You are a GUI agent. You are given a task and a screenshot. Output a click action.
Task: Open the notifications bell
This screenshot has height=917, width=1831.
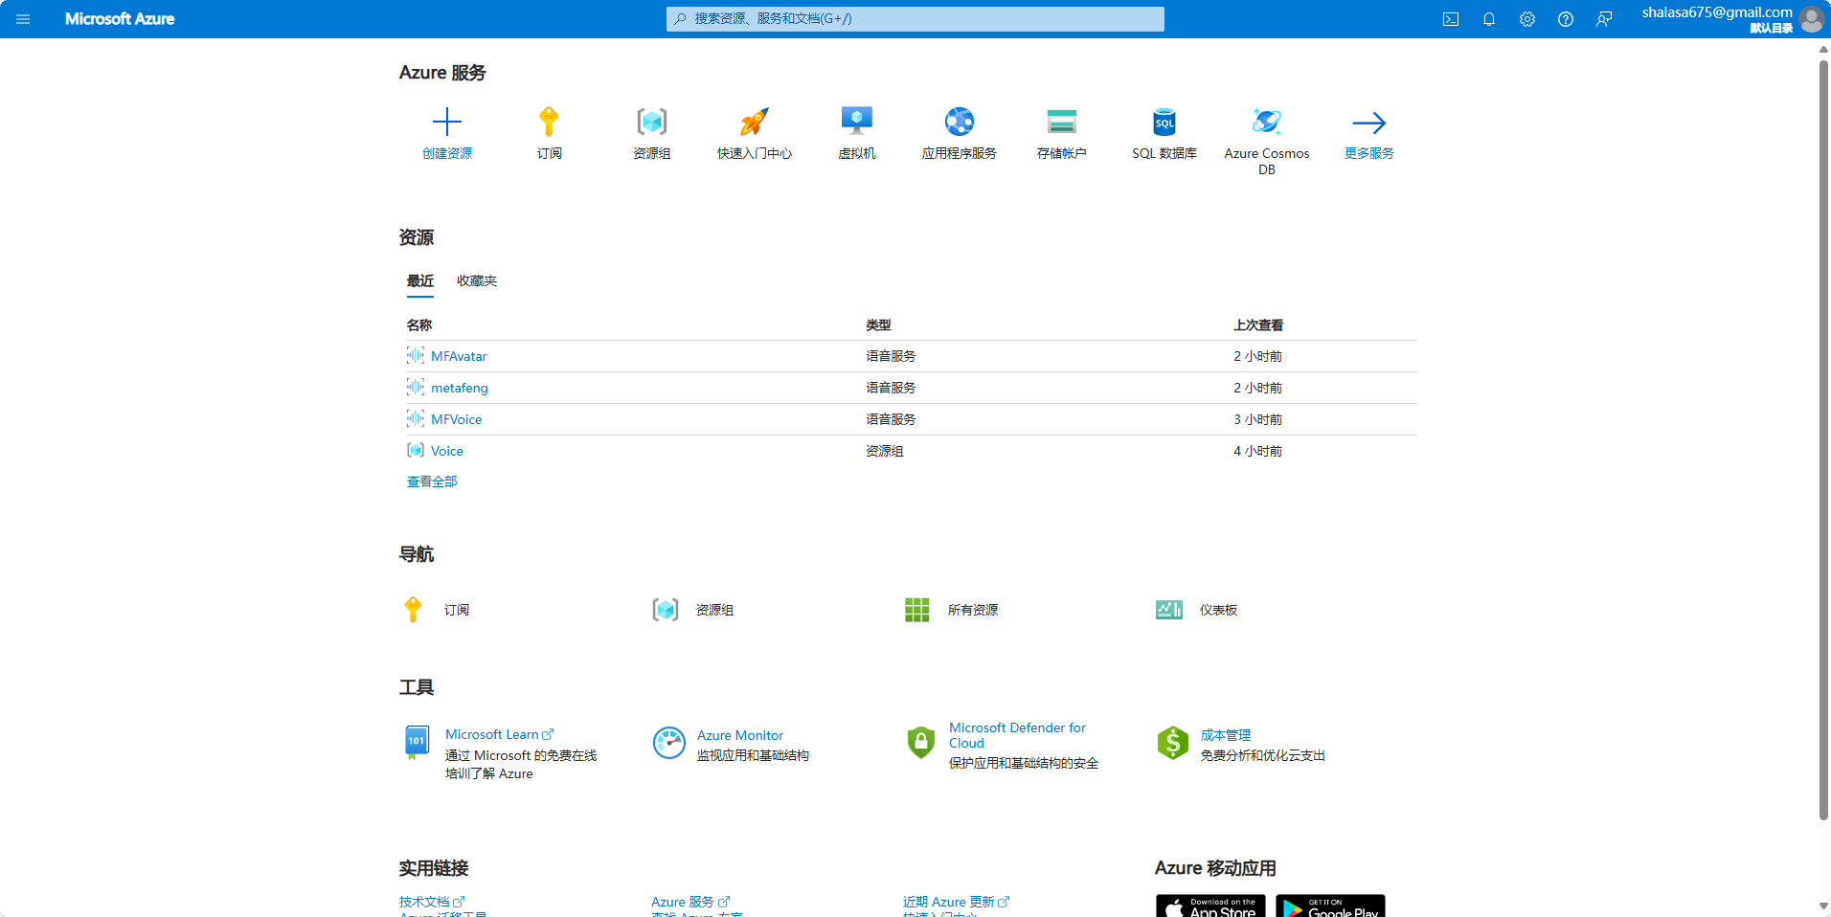[x=1489, y=19]
